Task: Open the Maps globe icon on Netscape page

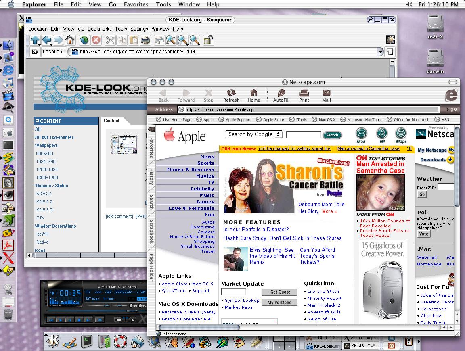Action: point(401,136)
